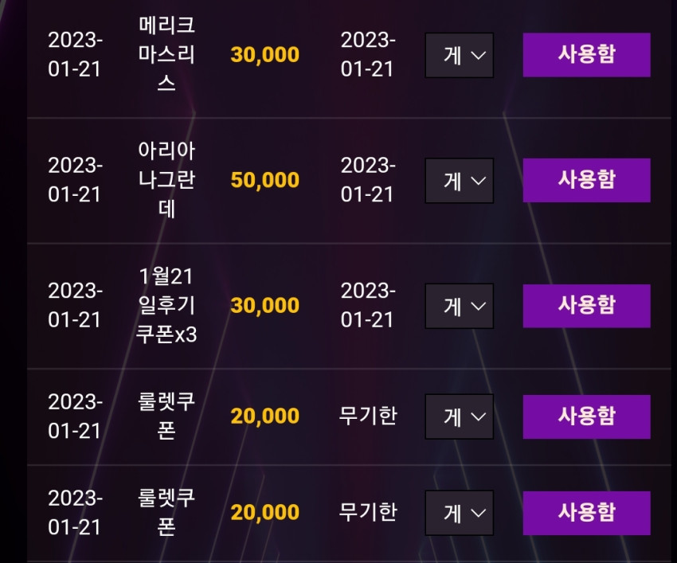Open the dropdown in the 아리아 나그란데 row
The width and height of the screenshot is (677, 563).
click(459, 181)
